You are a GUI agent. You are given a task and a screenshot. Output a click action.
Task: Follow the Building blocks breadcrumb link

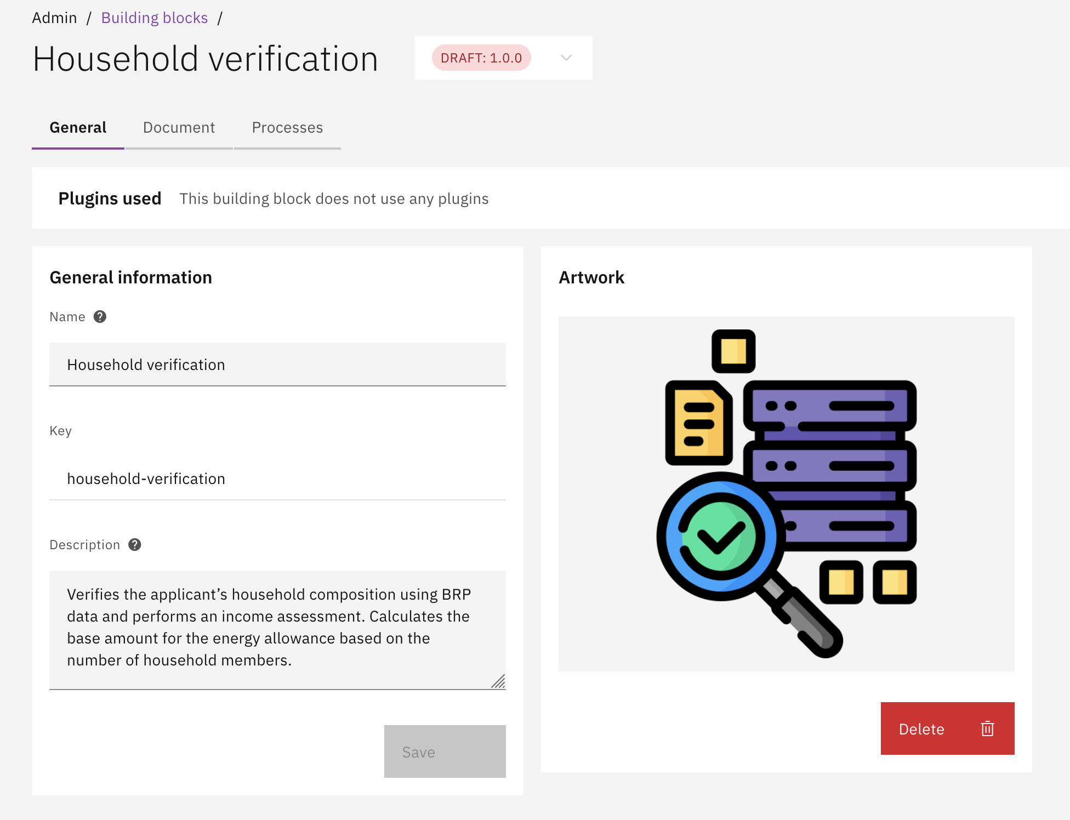(155, 18)
